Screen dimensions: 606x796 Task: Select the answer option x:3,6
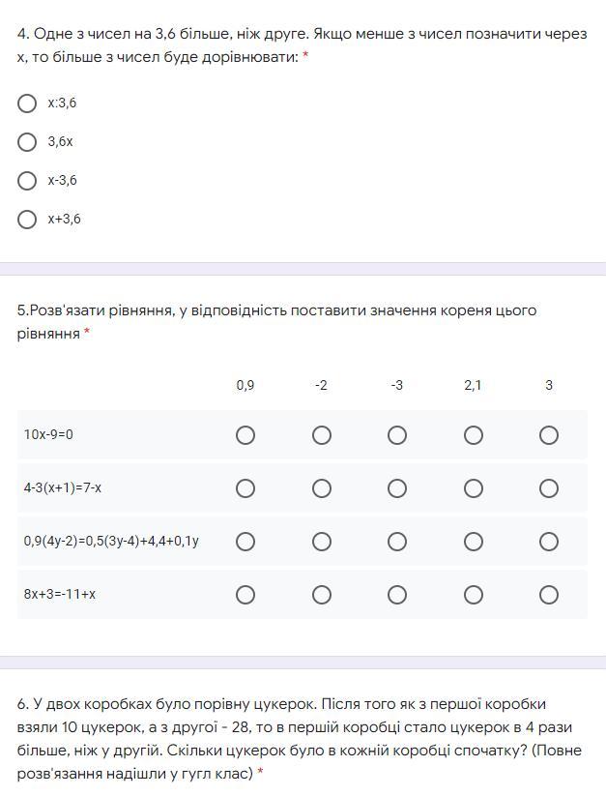[x=28, y=103]
